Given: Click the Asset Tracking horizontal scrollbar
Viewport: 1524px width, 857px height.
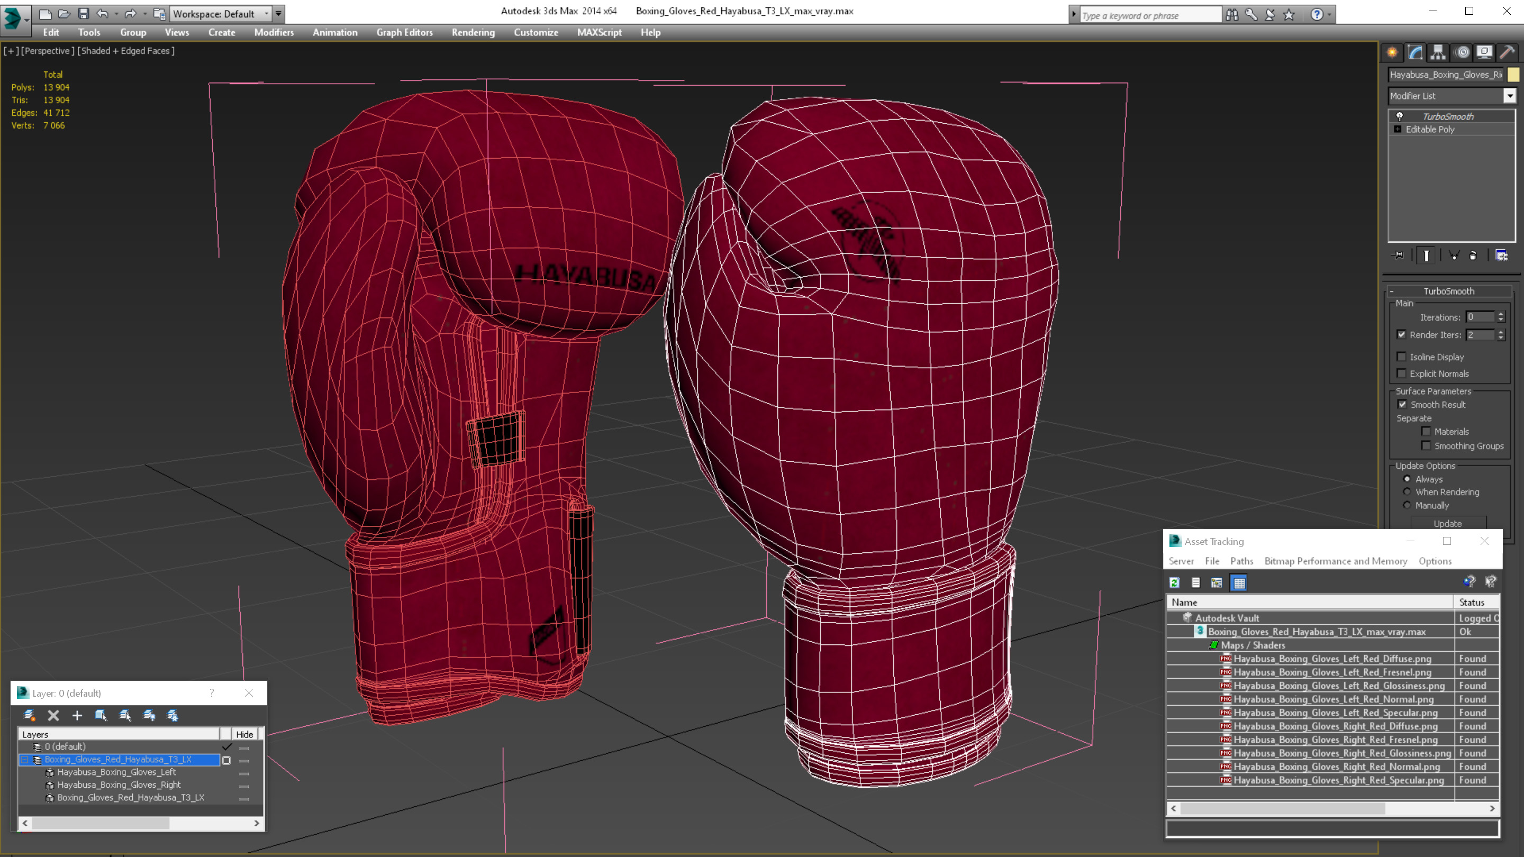Looking at the screenshot, I should [1333, 808].
